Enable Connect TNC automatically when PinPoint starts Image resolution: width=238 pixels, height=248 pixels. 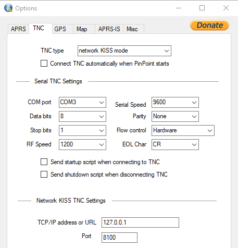(44, 64)
